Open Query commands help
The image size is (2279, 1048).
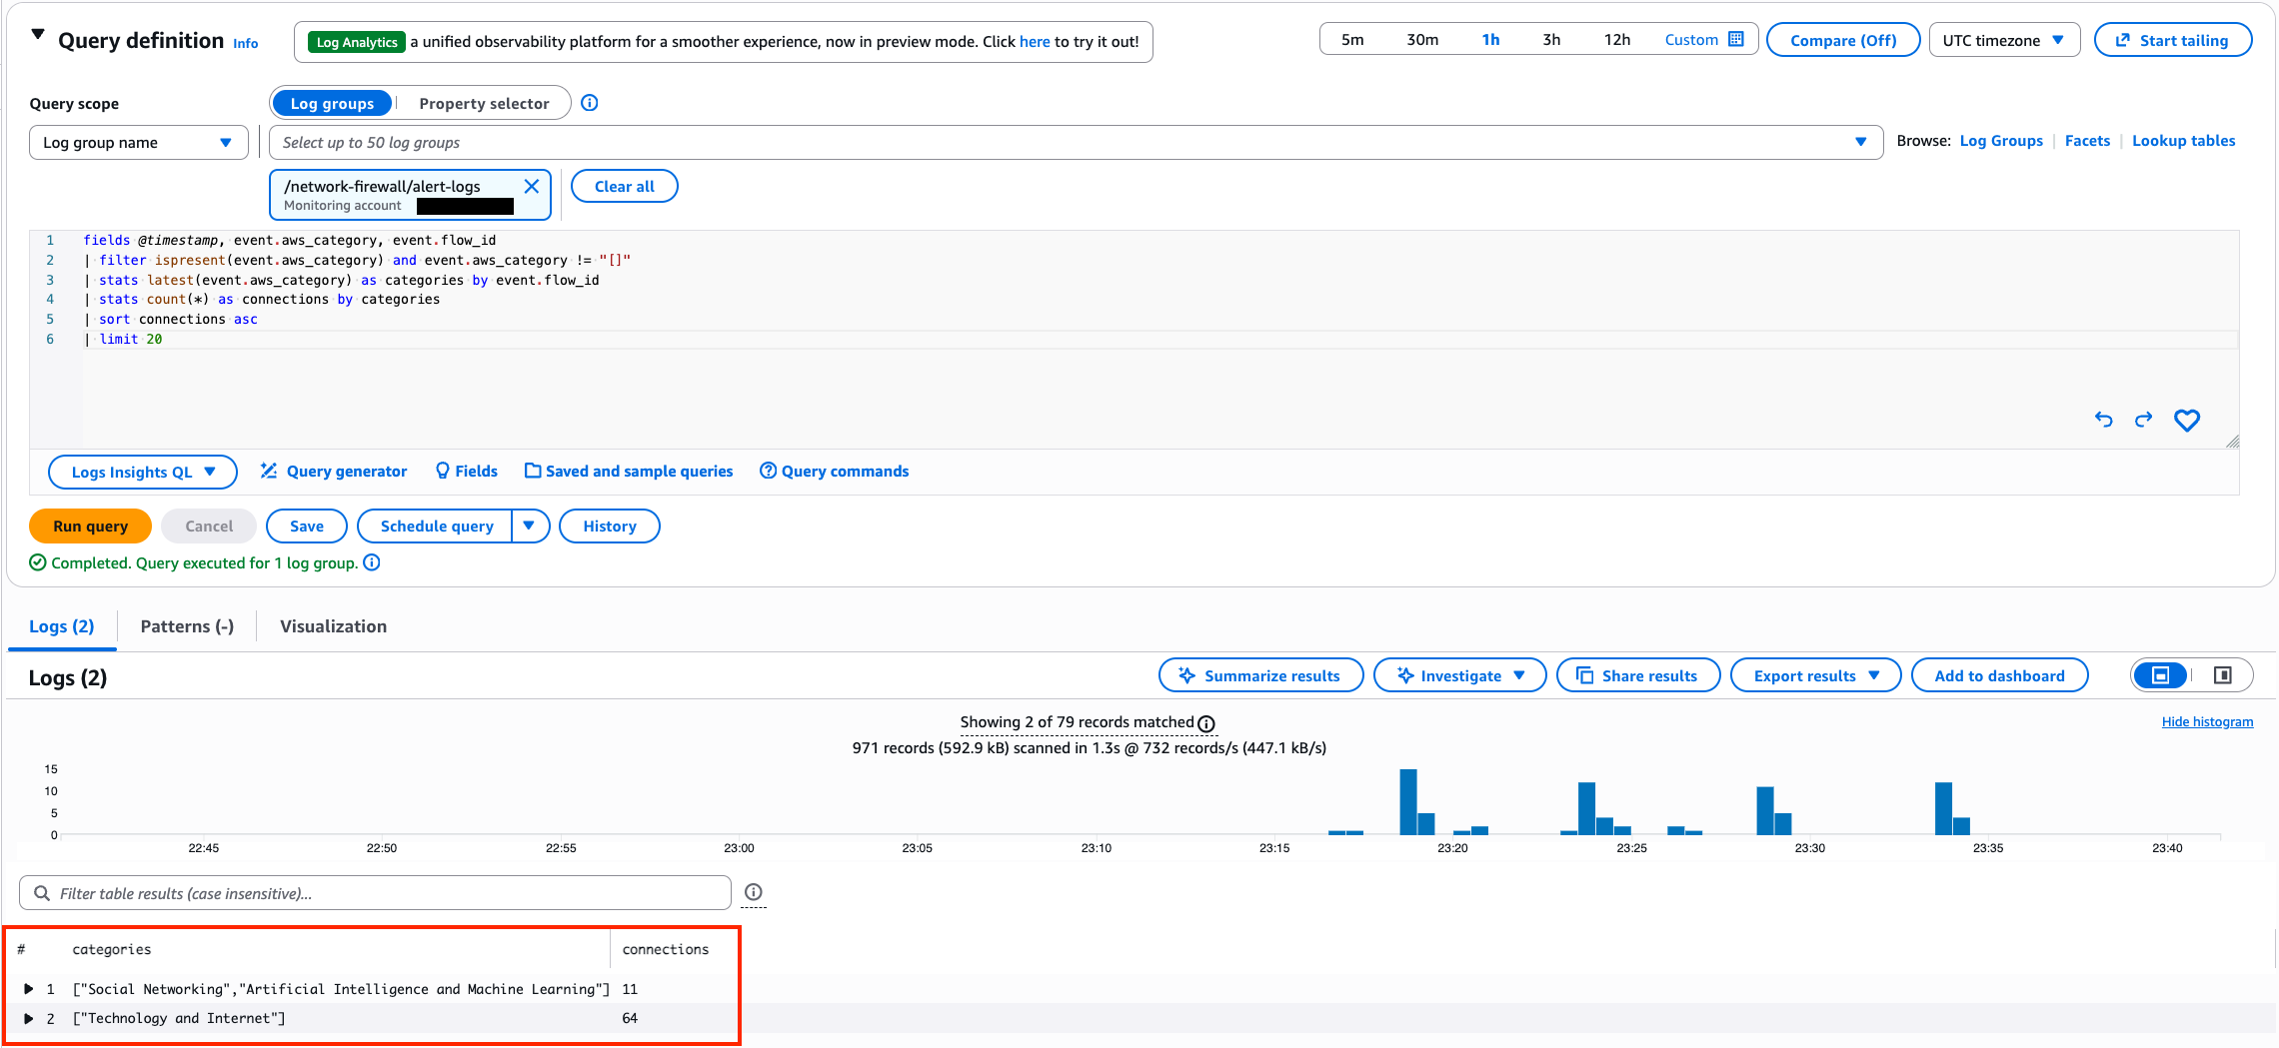834,472
